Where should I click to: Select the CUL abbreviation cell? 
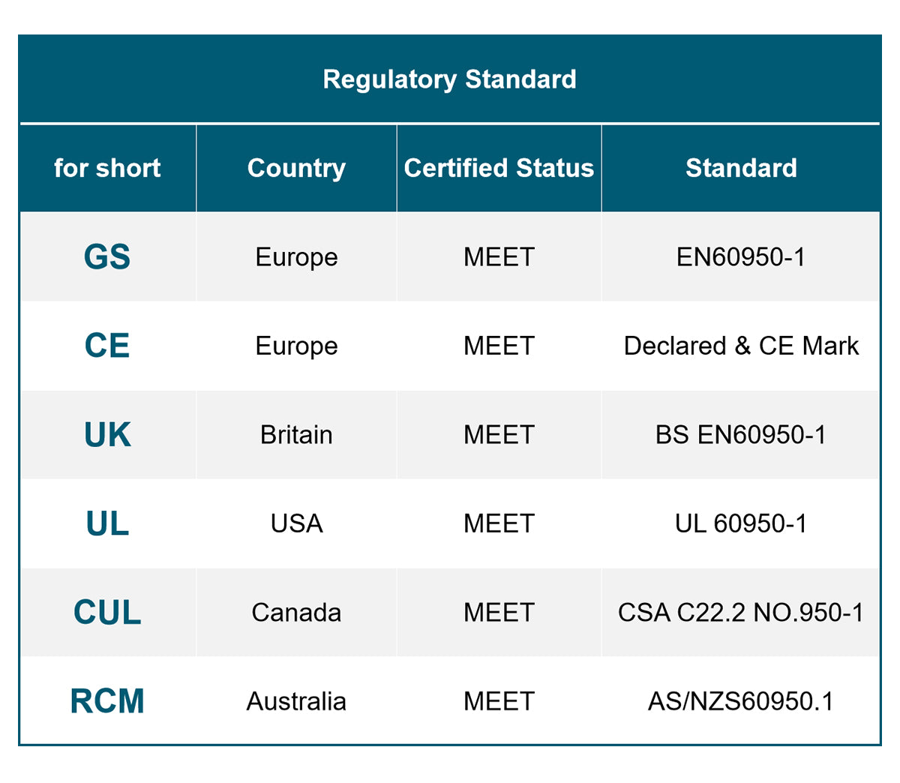(107, 613)
